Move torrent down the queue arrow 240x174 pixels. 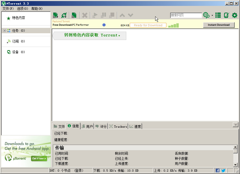[131, 15]
